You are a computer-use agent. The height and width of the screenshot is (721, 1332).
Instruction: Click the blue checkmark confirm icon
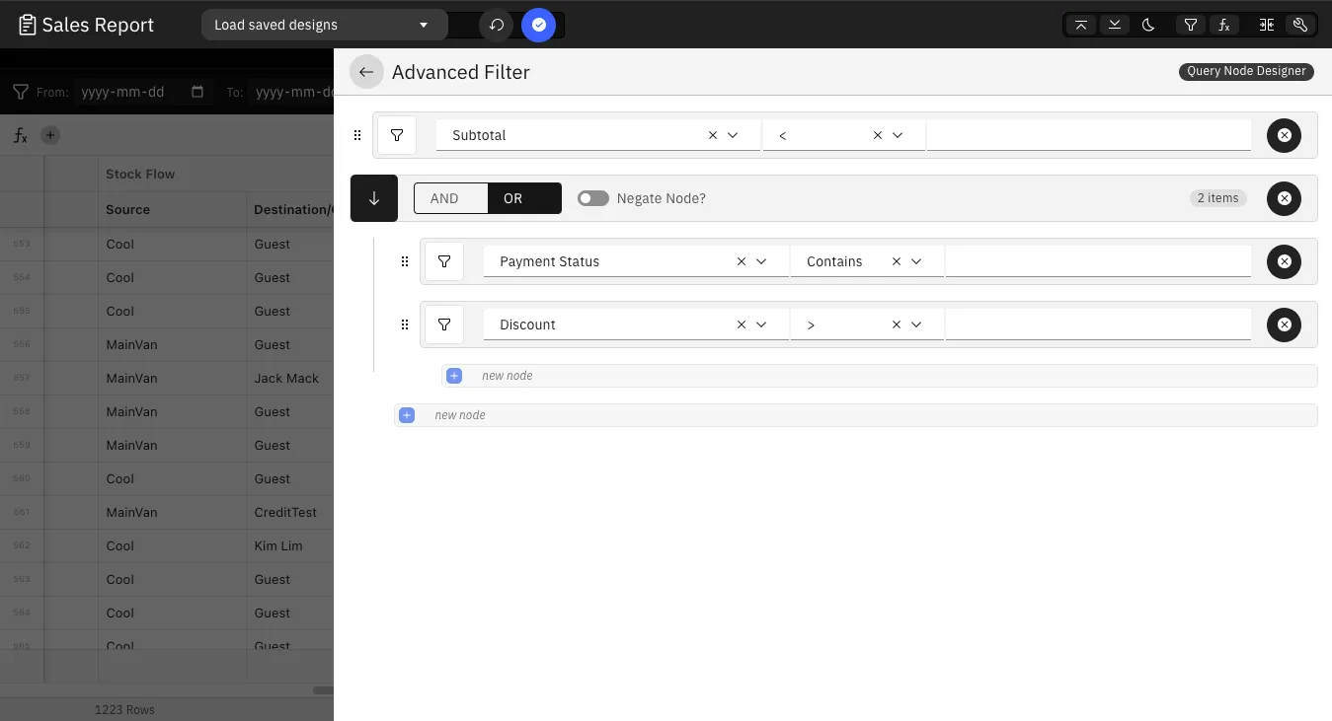point(538,25)
